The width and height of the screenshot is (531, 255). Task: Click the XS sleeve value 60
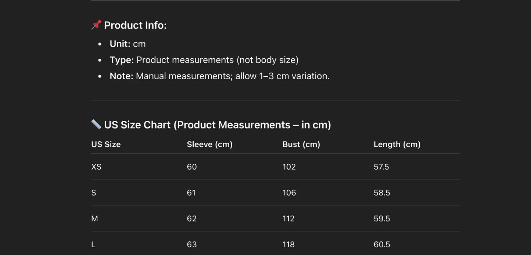(192, 167)
